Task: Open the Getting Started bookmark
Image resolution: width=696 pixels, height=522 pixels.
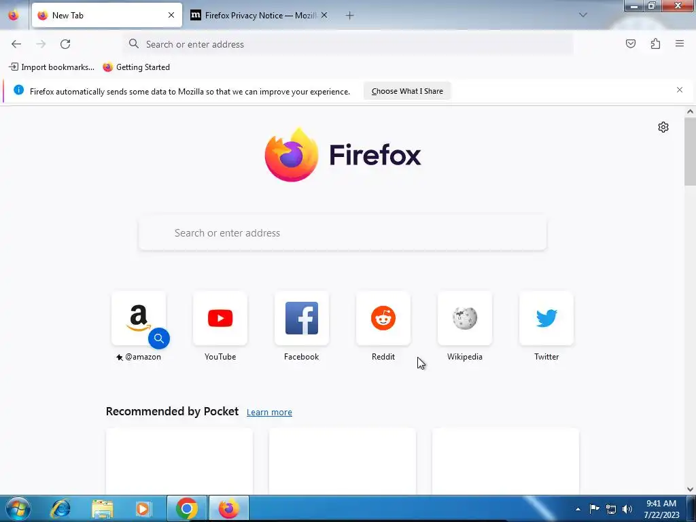Action: pos(136,67)
